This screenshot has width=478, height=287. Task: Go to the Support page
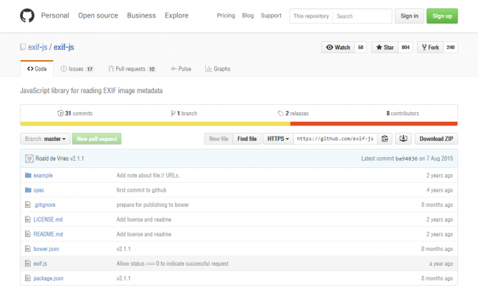tap(271, 15)
